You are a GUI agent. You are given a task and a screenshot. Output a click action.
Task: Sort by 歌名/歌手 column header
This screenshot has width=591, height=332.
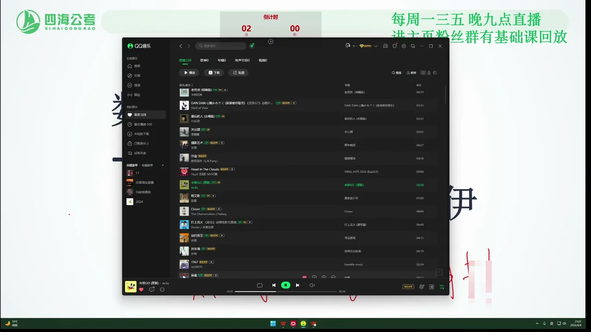[186, 85]
